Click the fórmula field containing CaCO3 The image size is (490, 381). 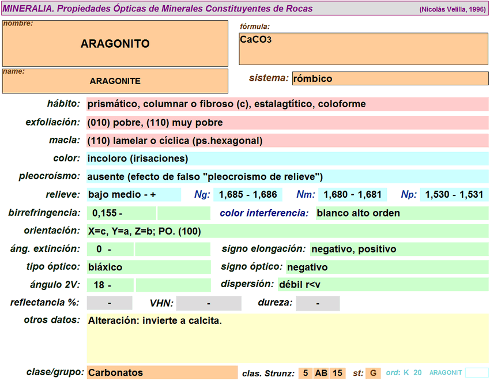tap(363, 48)
